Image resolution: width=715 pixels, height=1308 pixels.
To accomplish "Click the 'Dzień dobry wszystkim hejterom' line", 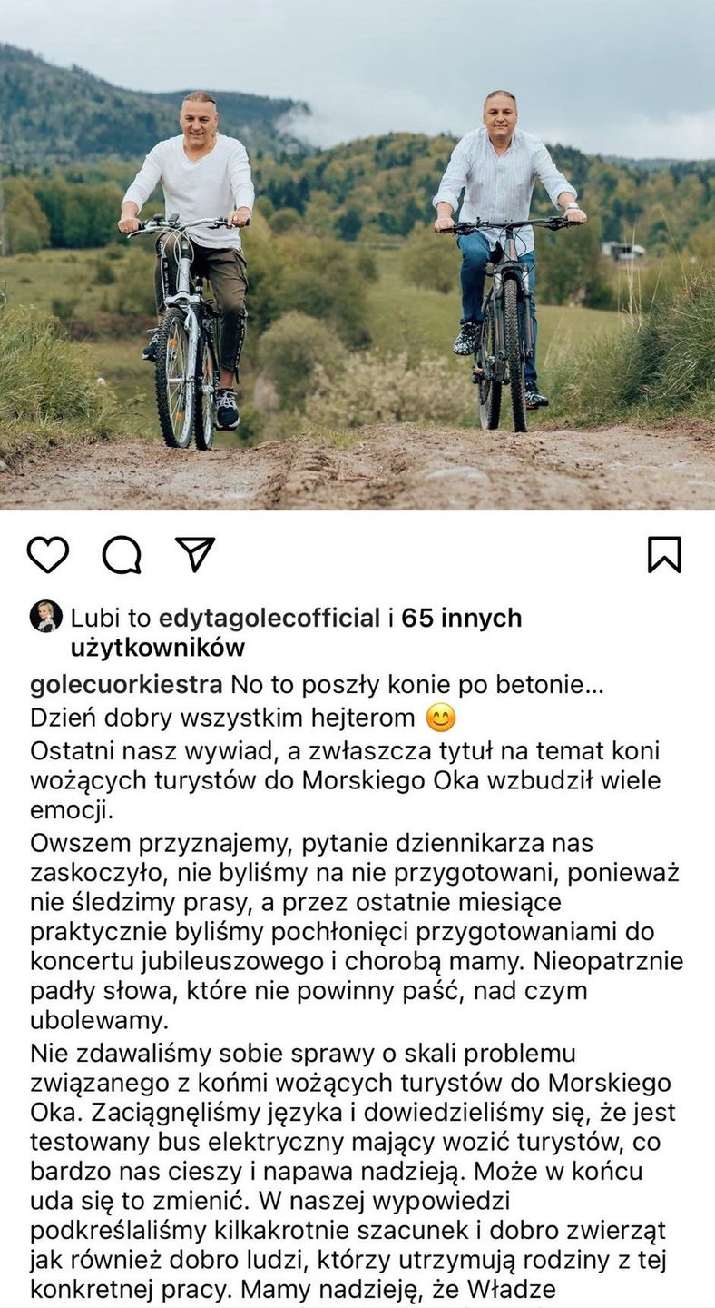I will [222, 718].
